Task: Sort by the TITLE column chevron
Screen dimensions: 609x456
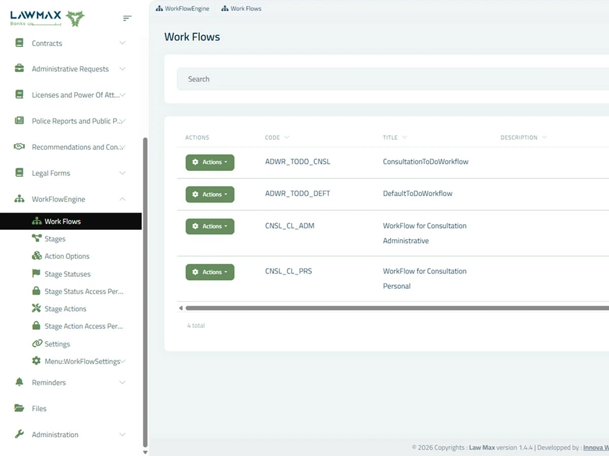Action: 404,137
